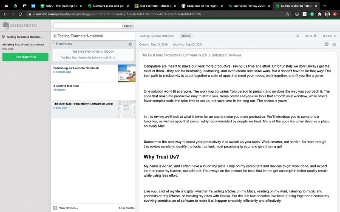Click the testing tag
This screenshot has width=340, height=212.
[186, 36]
